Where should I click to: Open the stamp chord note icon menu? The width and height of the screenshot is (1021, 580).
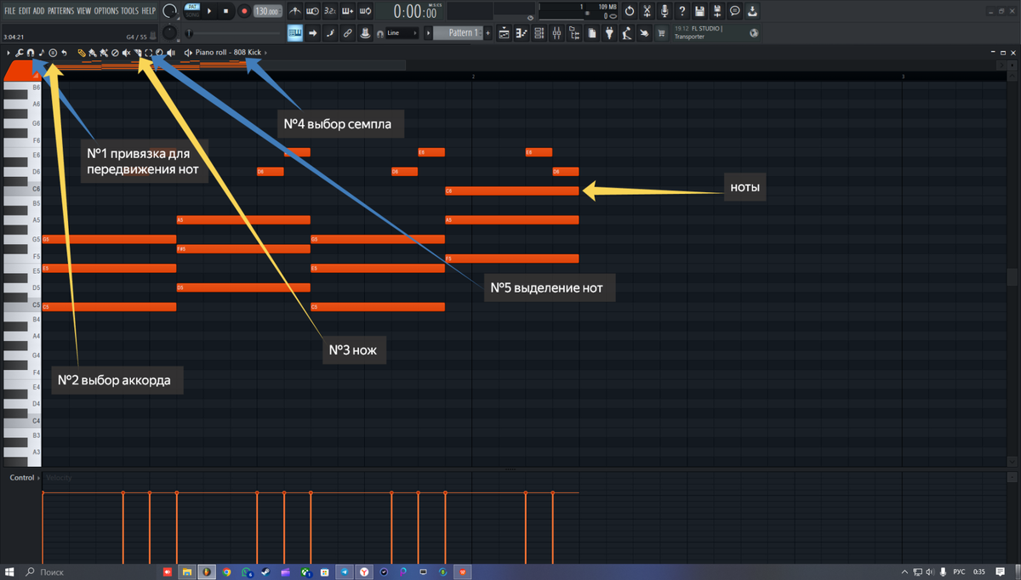pos(41,53)
